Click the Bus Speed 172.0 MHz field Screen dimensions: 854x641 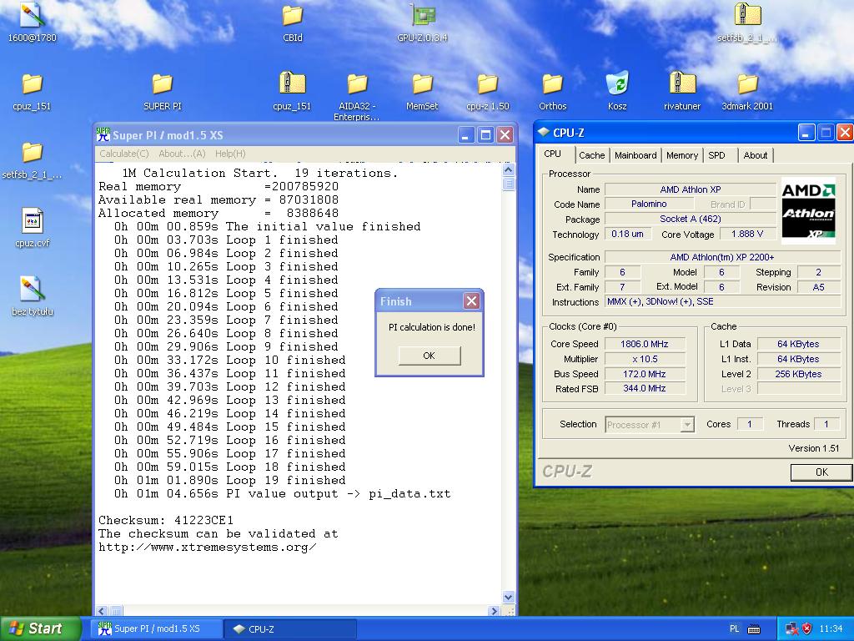tap(645, 374)
